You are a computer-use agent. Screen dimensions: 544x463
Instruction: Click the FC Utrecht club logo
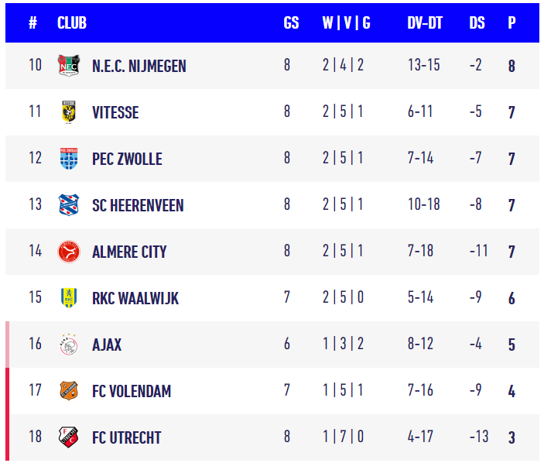point(69,437)
